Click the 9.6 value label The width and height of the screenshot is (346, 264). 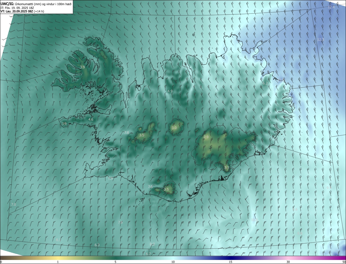(x=295, y=209)
